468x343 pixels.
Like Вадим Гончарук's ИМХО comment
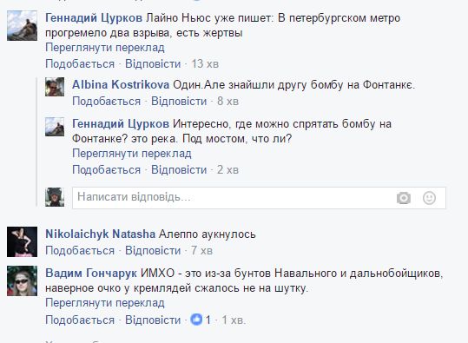(x=80, y=320)
